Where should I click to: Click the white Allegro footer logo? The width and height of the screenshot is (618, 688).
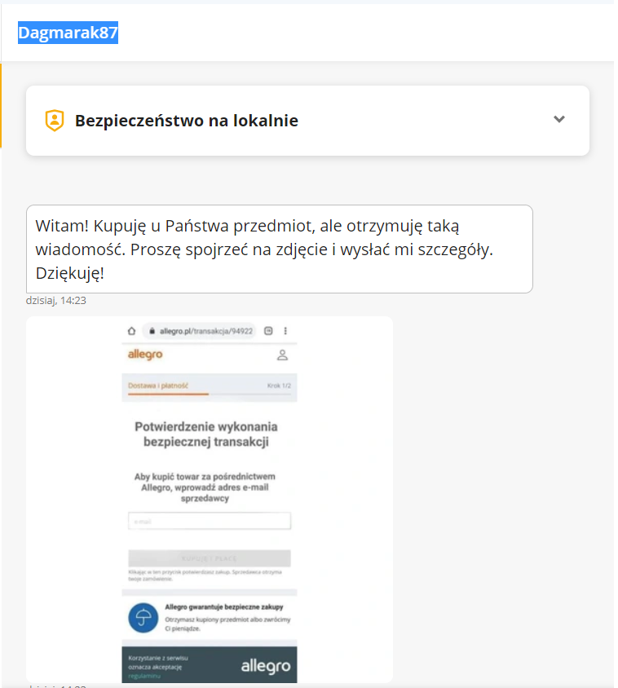(265, 667)
